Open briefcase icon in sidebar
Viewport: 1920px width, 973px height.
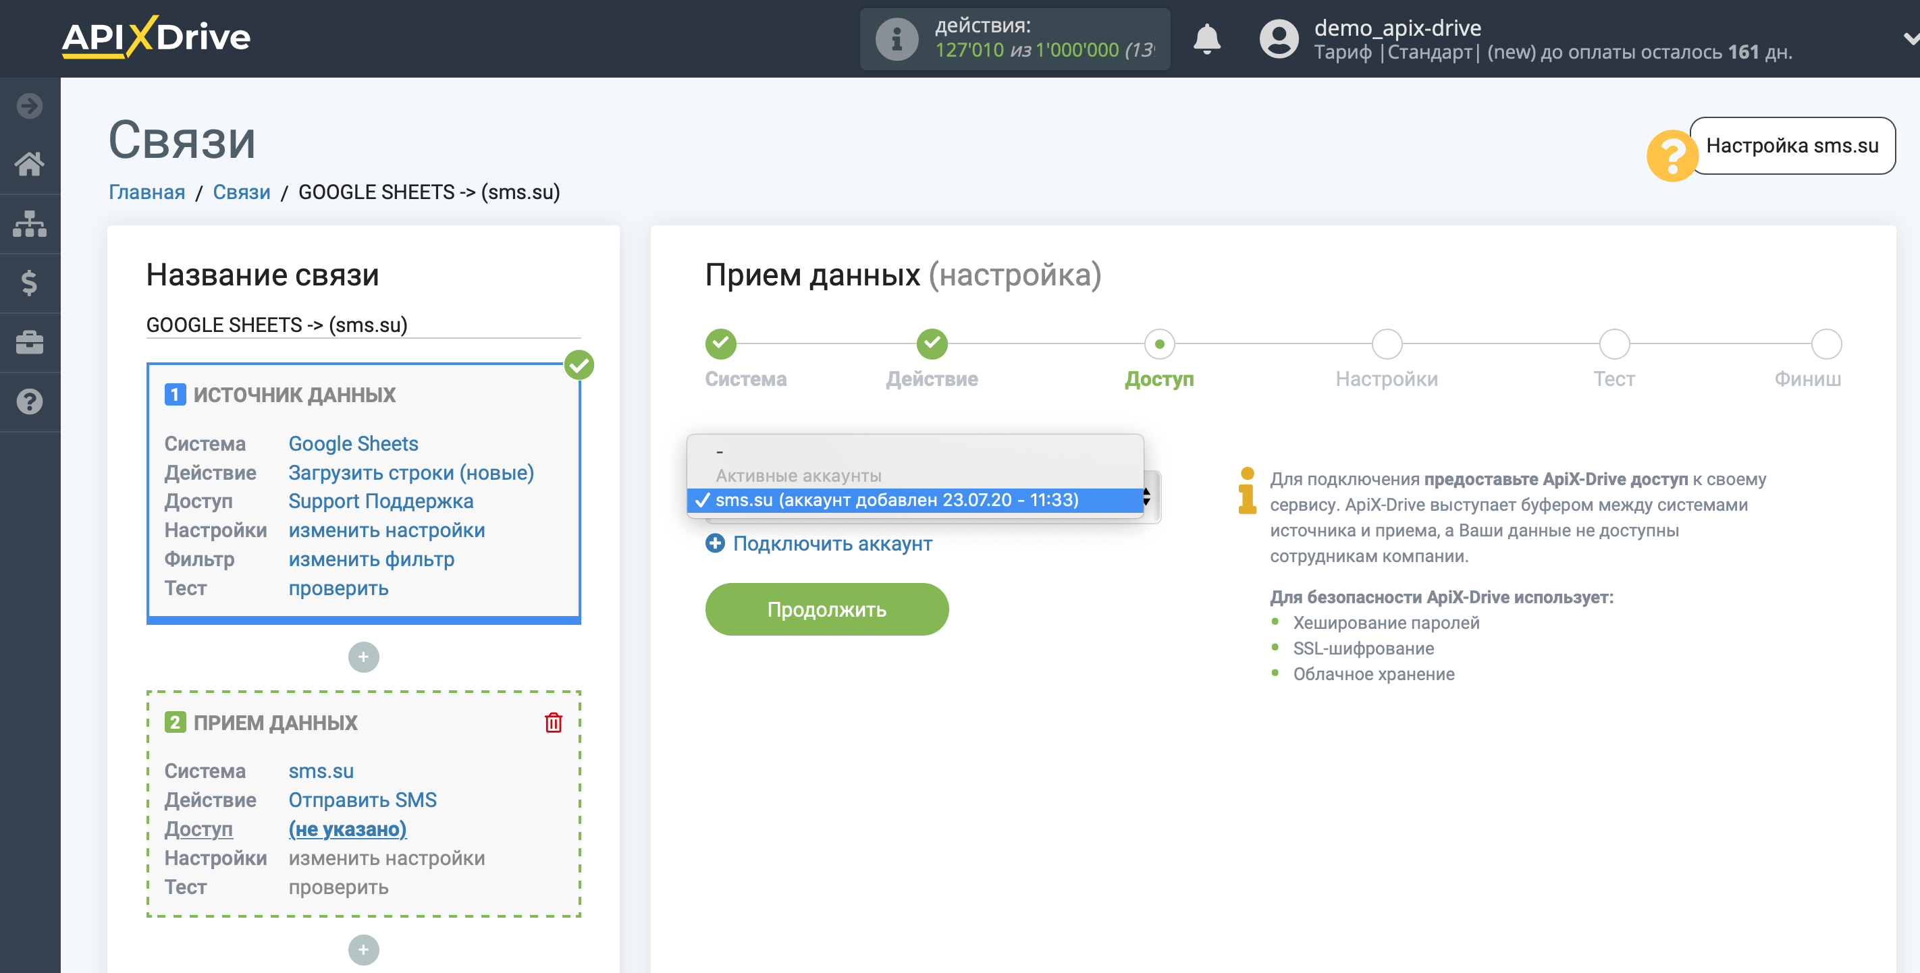click(30, 343)
